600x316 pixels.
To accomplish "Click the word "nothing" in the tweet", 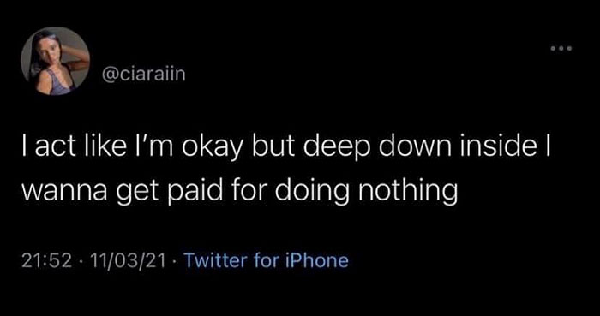I will tap(407, 190).
